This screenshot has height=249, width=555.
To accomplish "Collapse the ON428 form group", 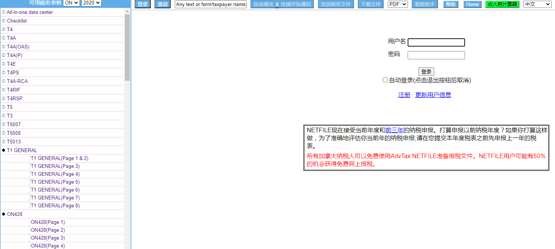I will 4,214.
